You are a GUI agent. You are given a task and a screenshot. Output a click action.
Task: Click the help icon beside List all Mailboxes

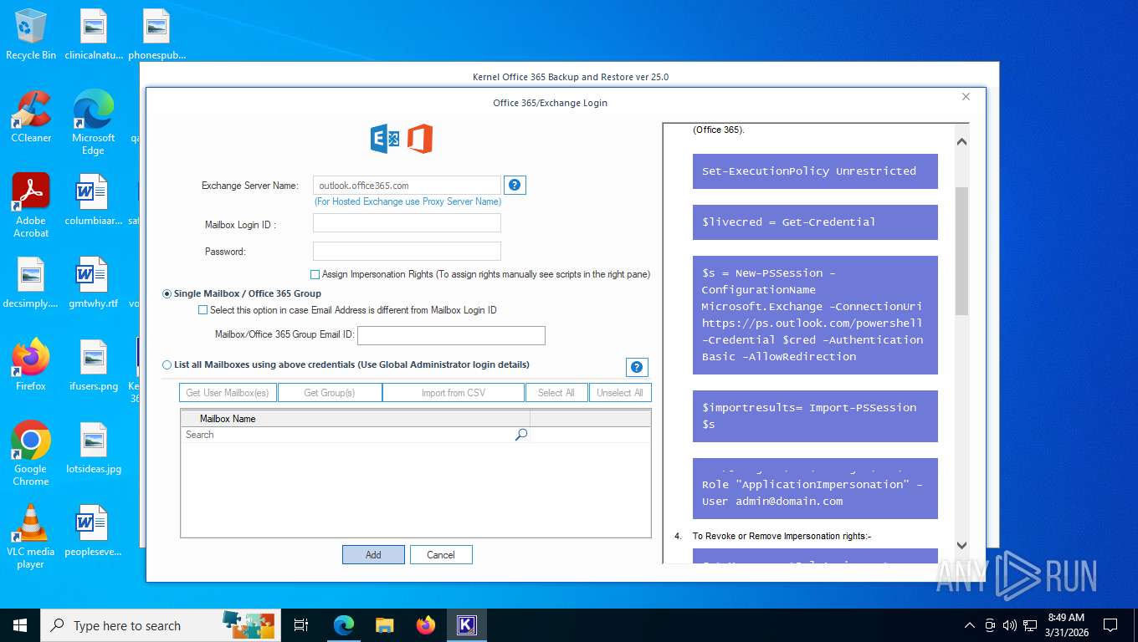pyautogui.click(x=637, y=367)
